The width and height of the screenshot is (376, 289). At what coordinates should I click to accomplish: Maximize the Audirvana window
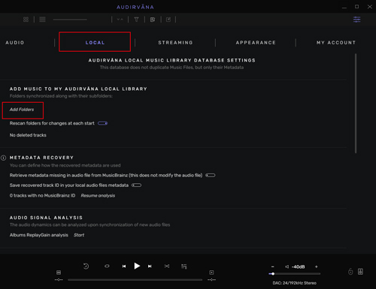point(356,7)
